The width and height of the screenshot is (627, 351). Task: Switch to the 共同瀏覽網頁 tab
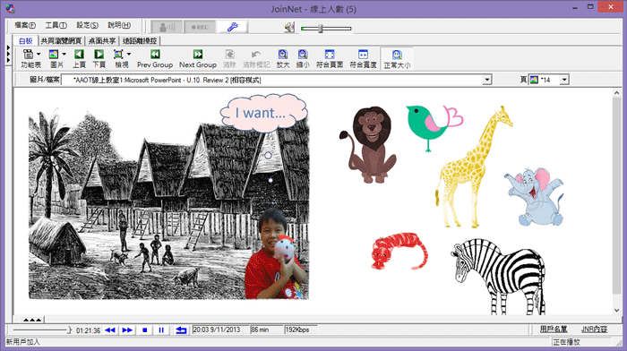pyautogui.click(x=61, y=41)
